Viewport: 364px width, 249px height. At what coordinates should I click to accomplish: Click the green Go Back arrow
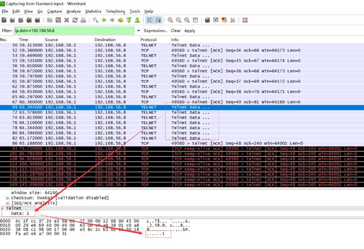pyautogui.click(x=104, y=20)
